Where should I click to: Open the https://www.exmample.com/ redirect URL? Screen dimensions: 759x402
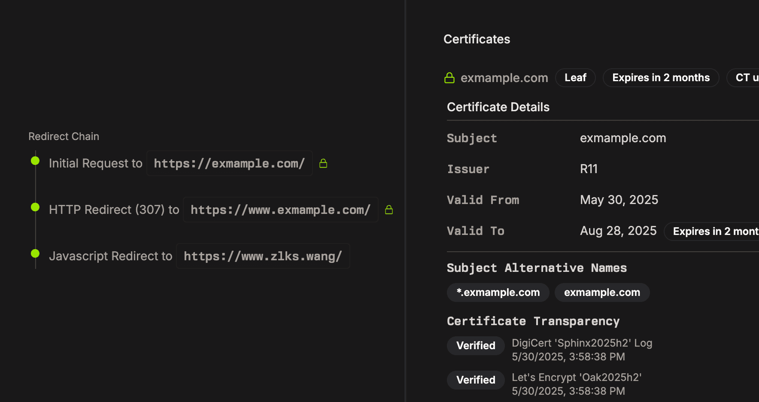(280, 210)
